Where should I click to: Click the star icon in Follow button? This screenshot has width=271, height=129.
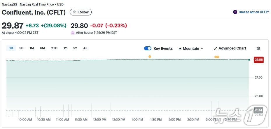74,12
